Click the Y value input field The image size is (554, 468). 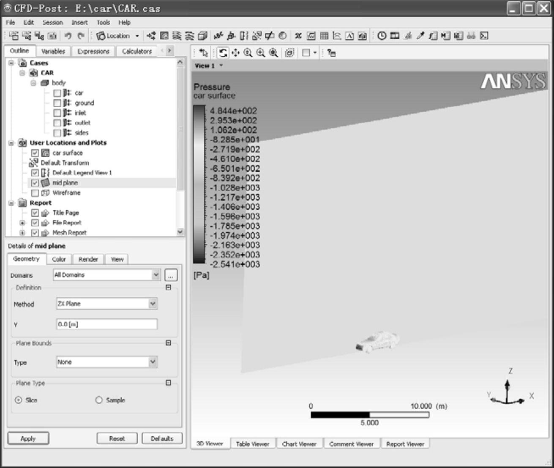click(106, 324)
